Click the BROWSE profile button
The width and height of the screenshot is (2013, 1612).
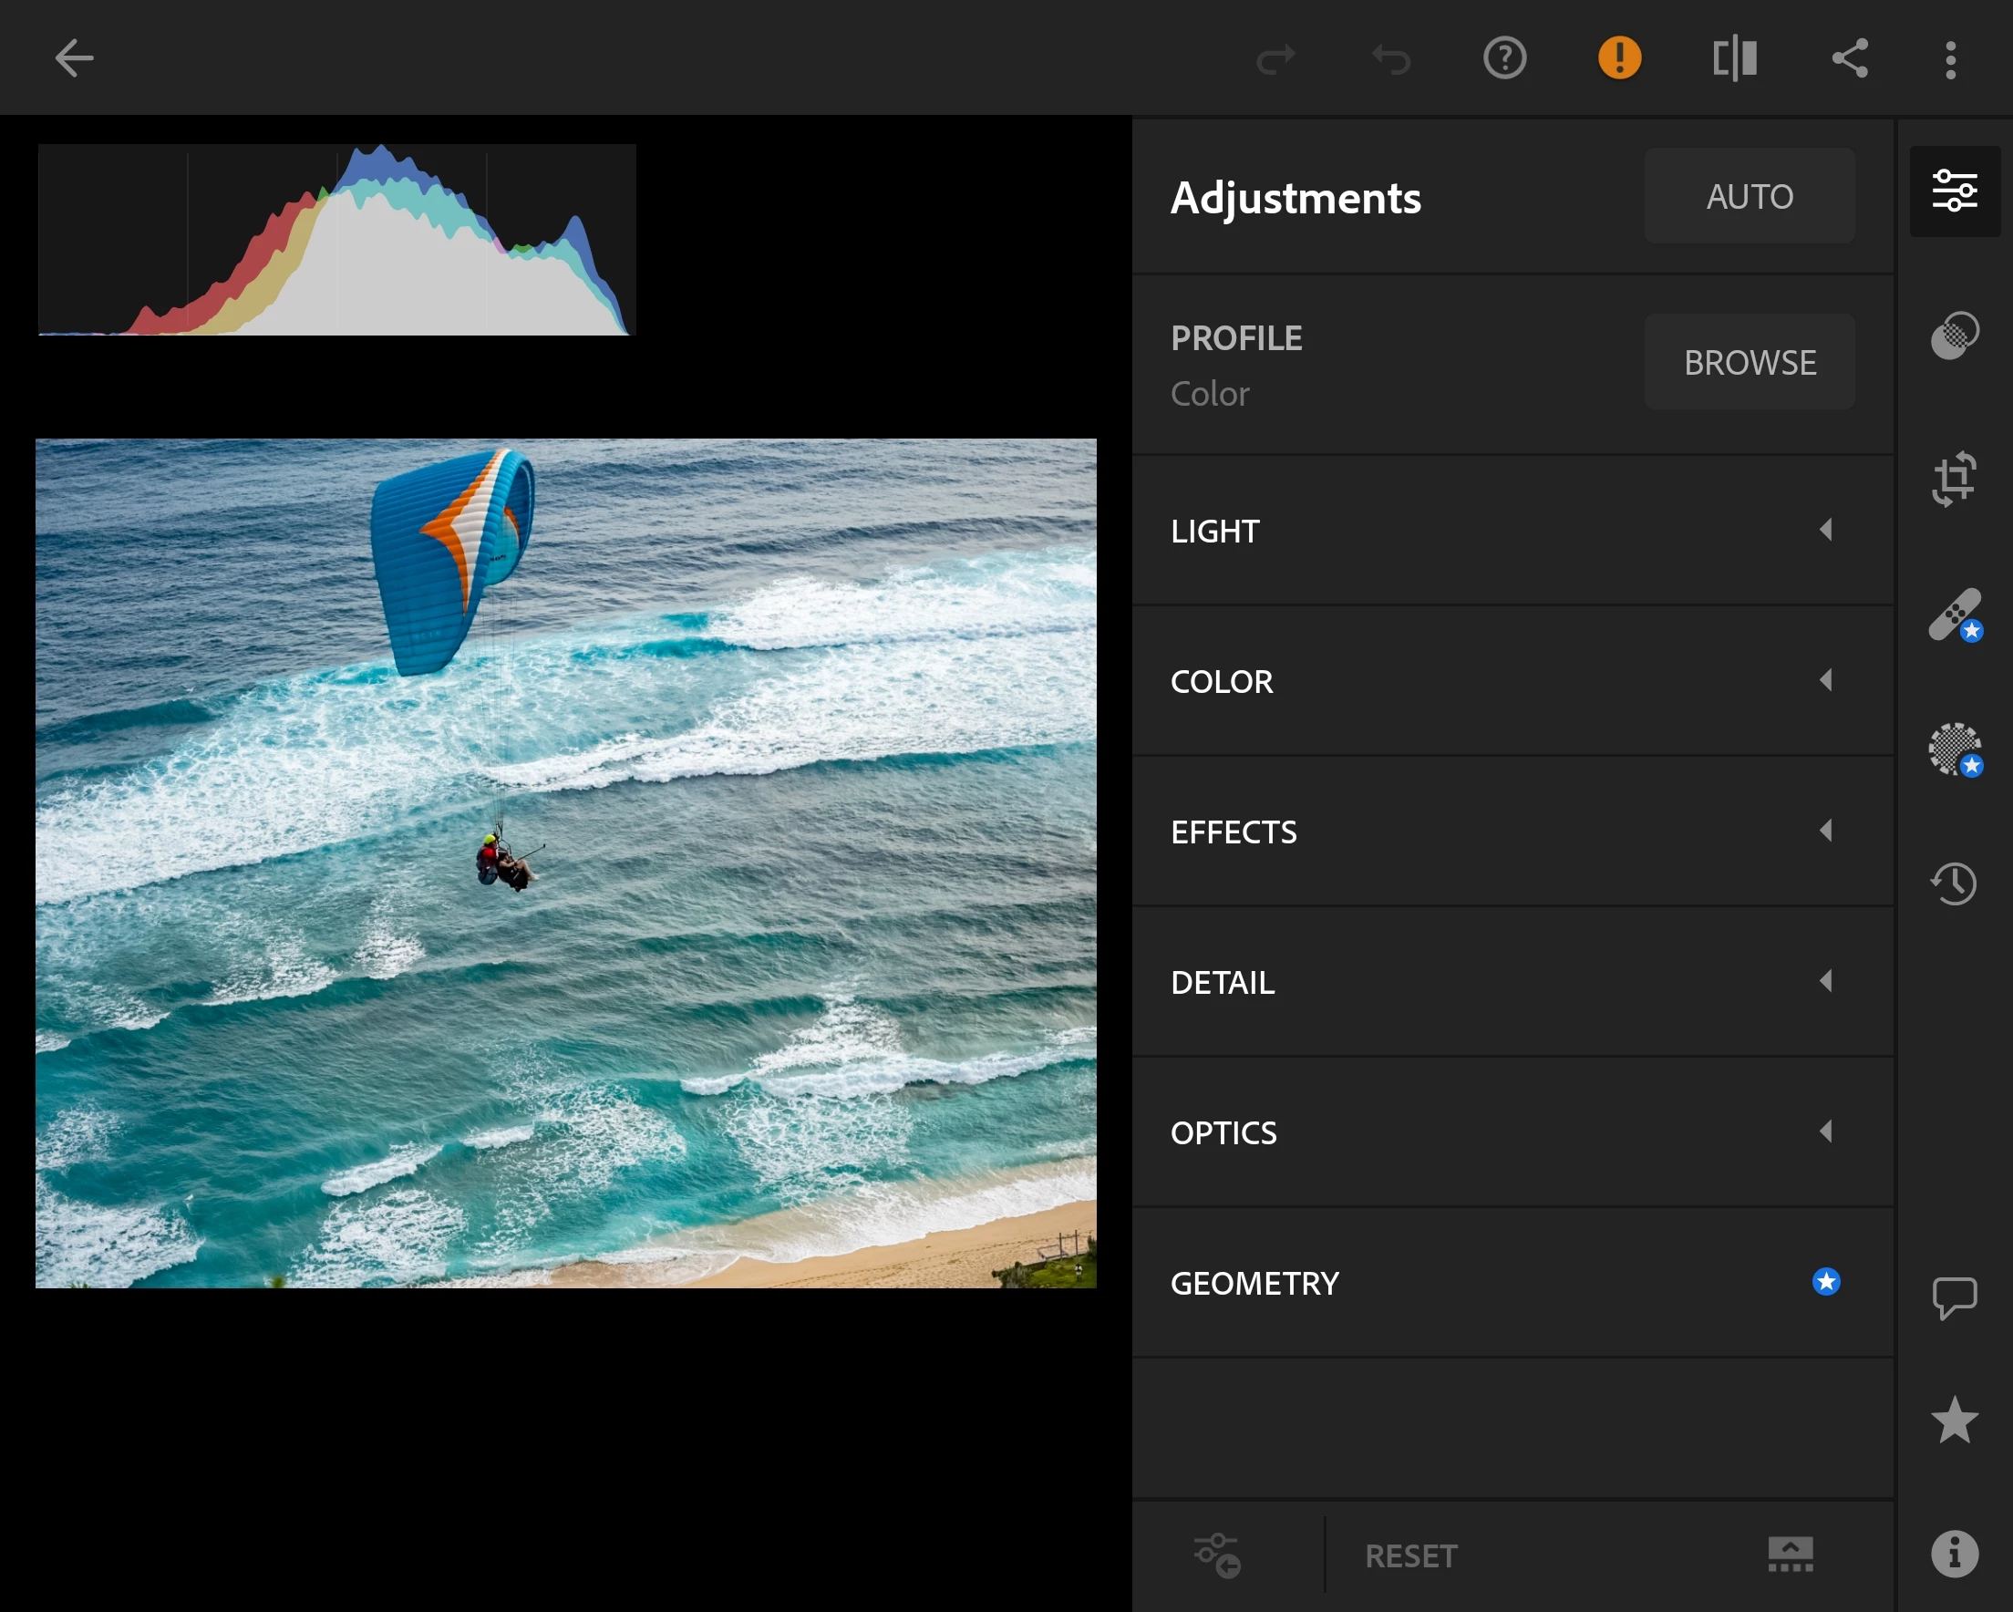click(1749, 362)
